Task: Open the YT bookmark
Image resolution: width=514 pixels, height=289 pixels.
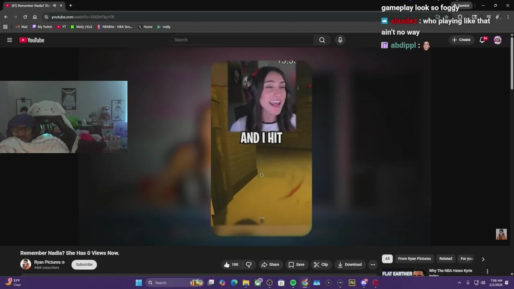Action: tap(61, 27)
